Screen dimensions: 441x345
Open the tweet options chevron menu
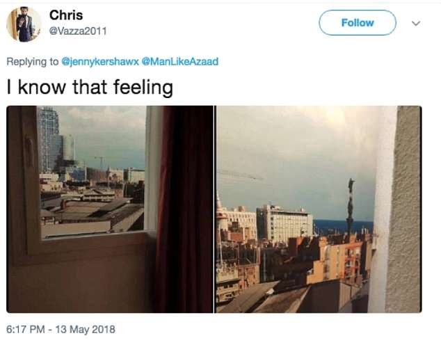pos(416,23)
